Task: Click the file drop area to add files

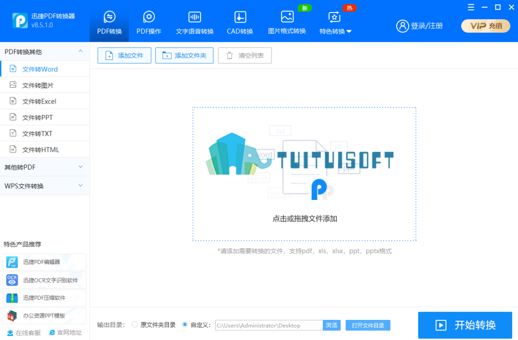Action: point(304,174)
